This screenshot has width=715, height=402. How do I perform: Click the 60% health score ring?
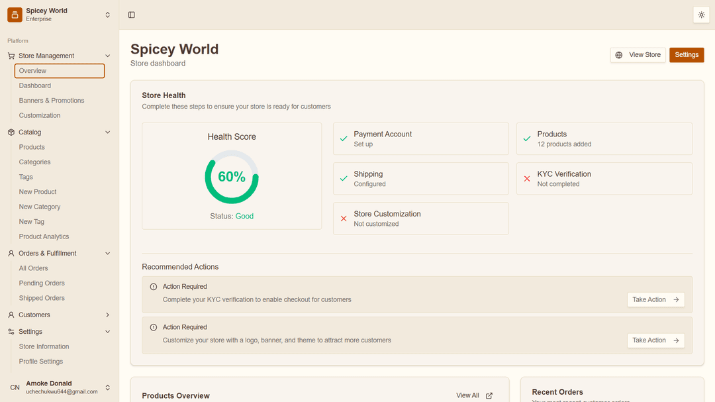(232, 177)
